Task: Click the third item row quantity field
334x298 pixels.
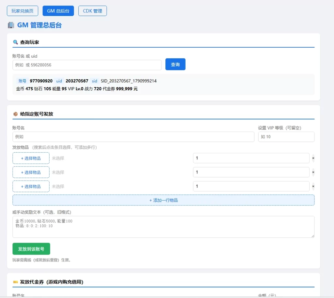Action: click(x=251, y=186)
